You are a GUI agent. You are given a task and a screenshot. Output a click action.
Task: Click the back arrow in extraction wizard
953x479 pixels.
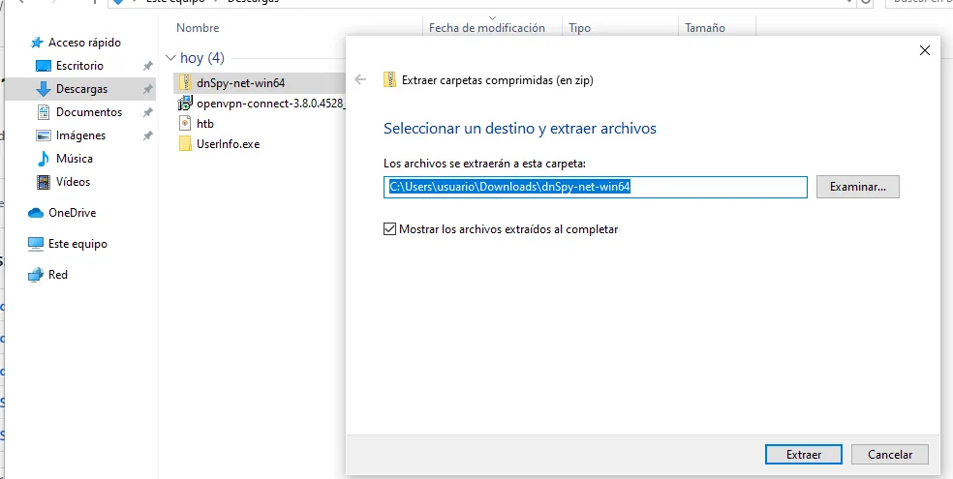(360, 79)
